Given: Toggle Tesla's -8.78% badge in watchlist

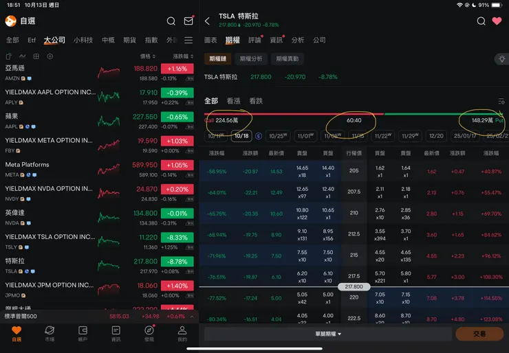Looking at the screenshot, I should click(x=177, y=261).
